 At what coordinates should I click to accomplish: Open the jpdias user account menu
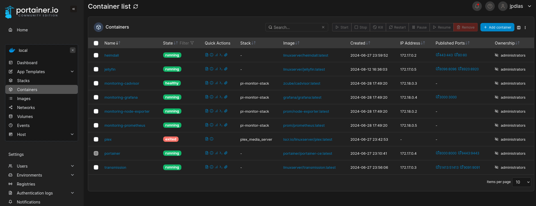(515, 6)
